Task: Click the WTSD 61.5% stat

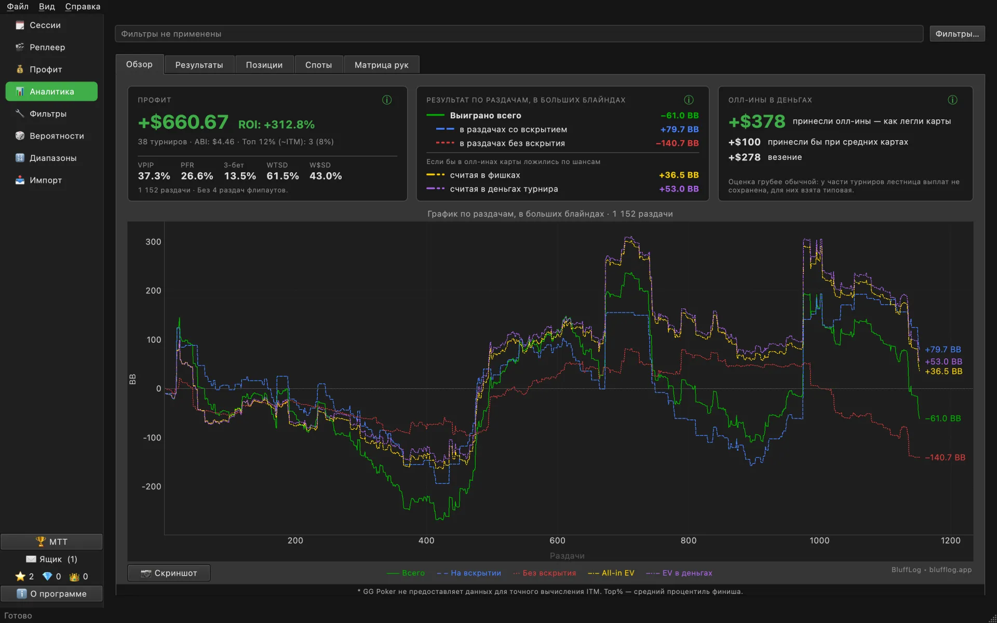Action: (x=282, y=171)
